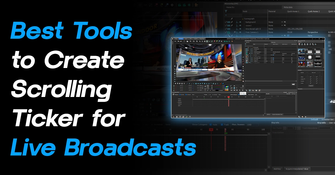Screen dimensions: 335x175
Task: Hide Directional Light 0 via its eye icon
Action: [240, 29]
